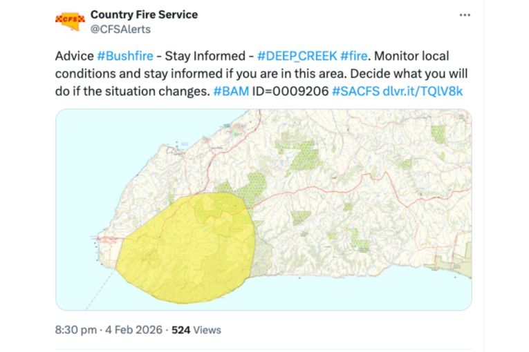Open the #SACFS hashtag
The height and width of the screenshot is (352, 529).
pyautogui.click(x=355, y=91)
